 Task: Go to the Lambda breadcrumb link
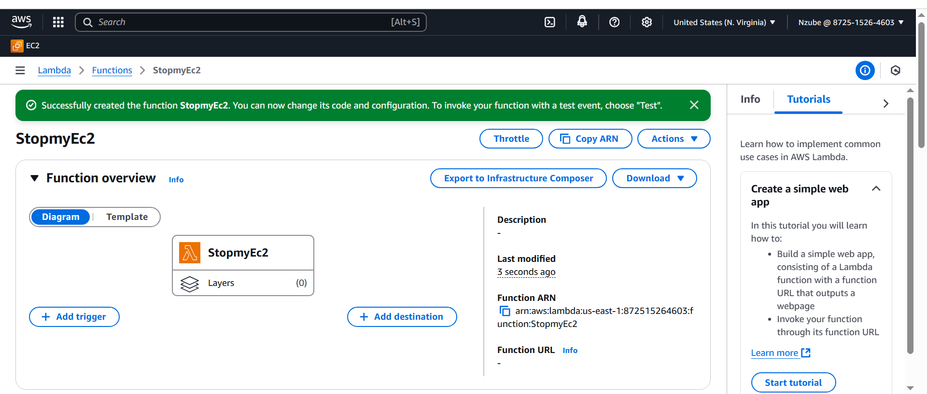click(x=54, y=70)
